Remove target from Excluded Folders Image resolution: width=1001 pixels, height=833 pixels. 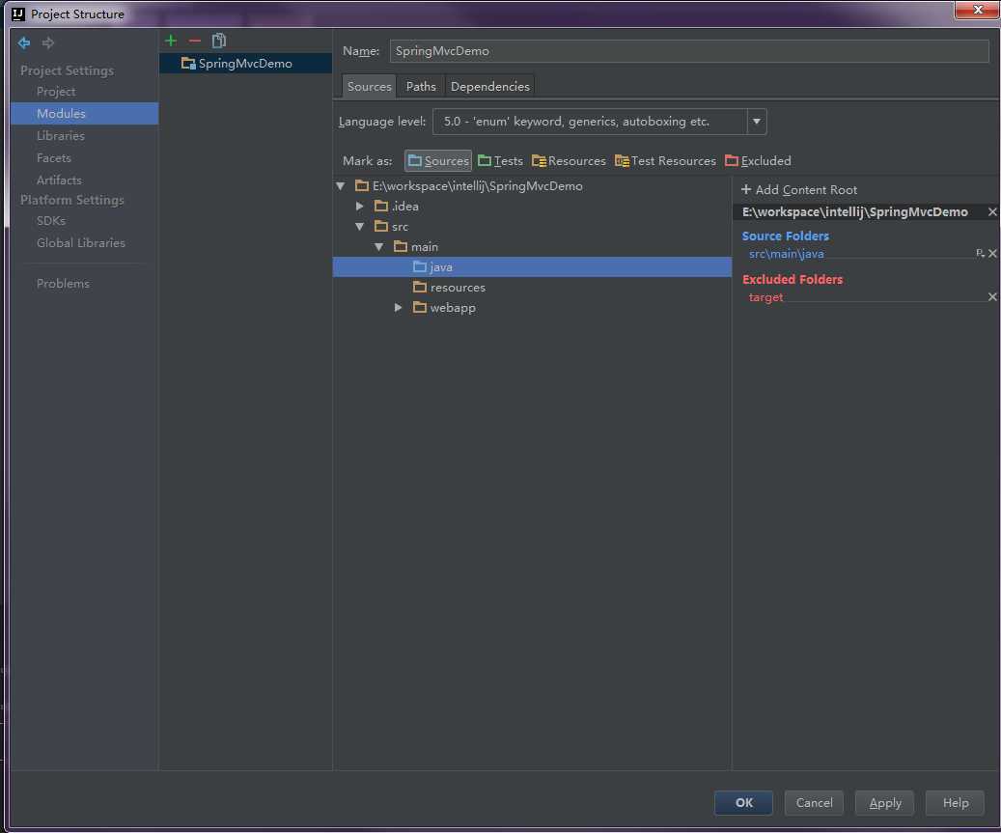(992, 297)
